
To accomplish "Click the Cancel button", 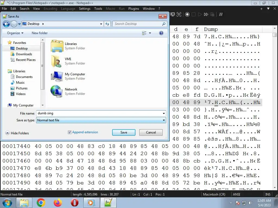I will pos(151,132).
